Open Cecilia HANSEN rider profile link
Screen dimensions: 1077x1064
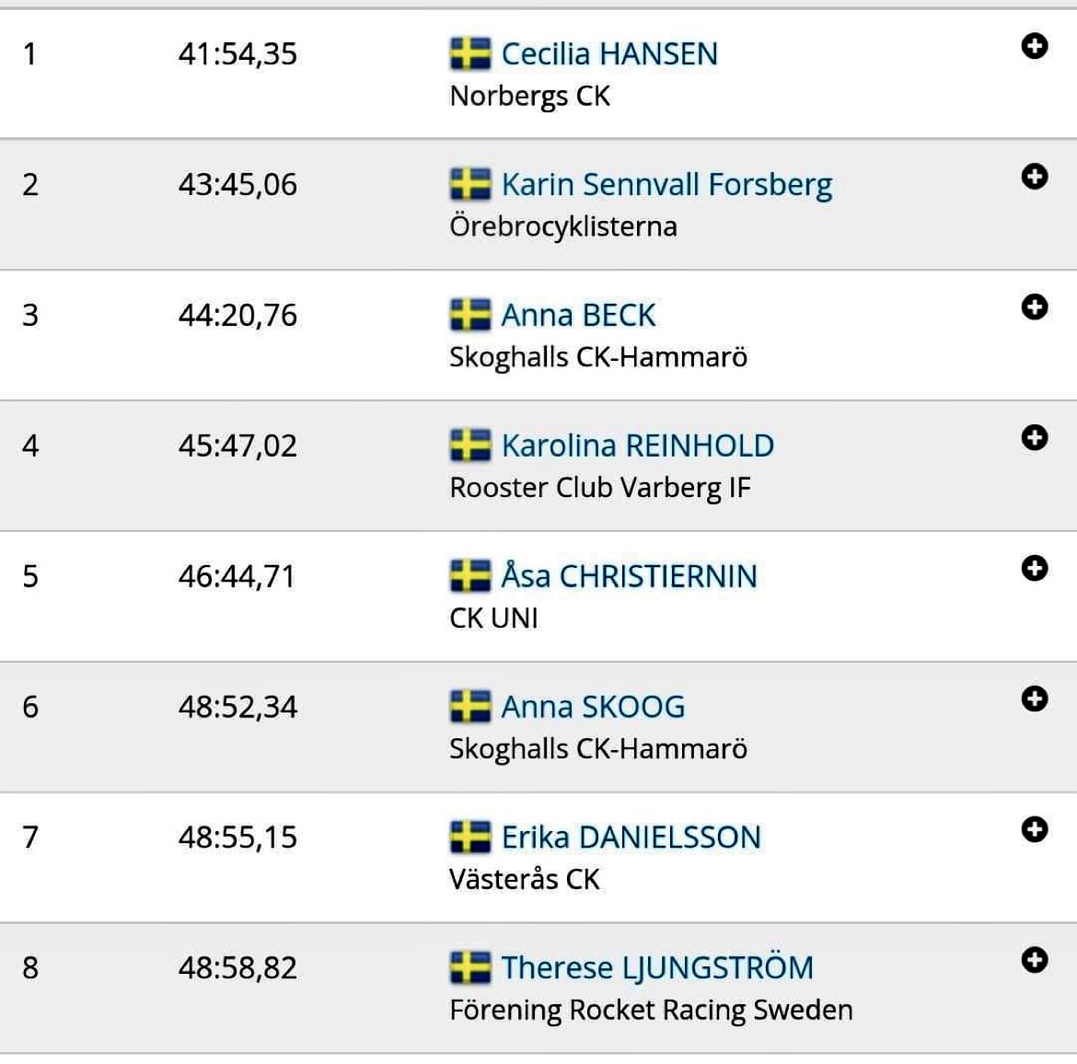[x=608, y=54]
